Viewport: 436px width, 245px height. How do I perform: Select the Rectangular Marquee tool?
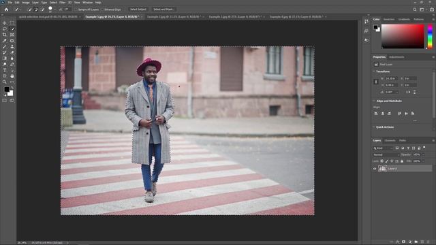pyautogui.click(x=12, y=23)
